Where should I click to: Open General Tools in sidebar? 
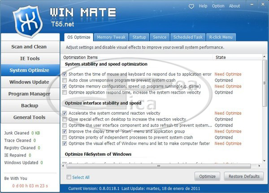pos(30,117)
